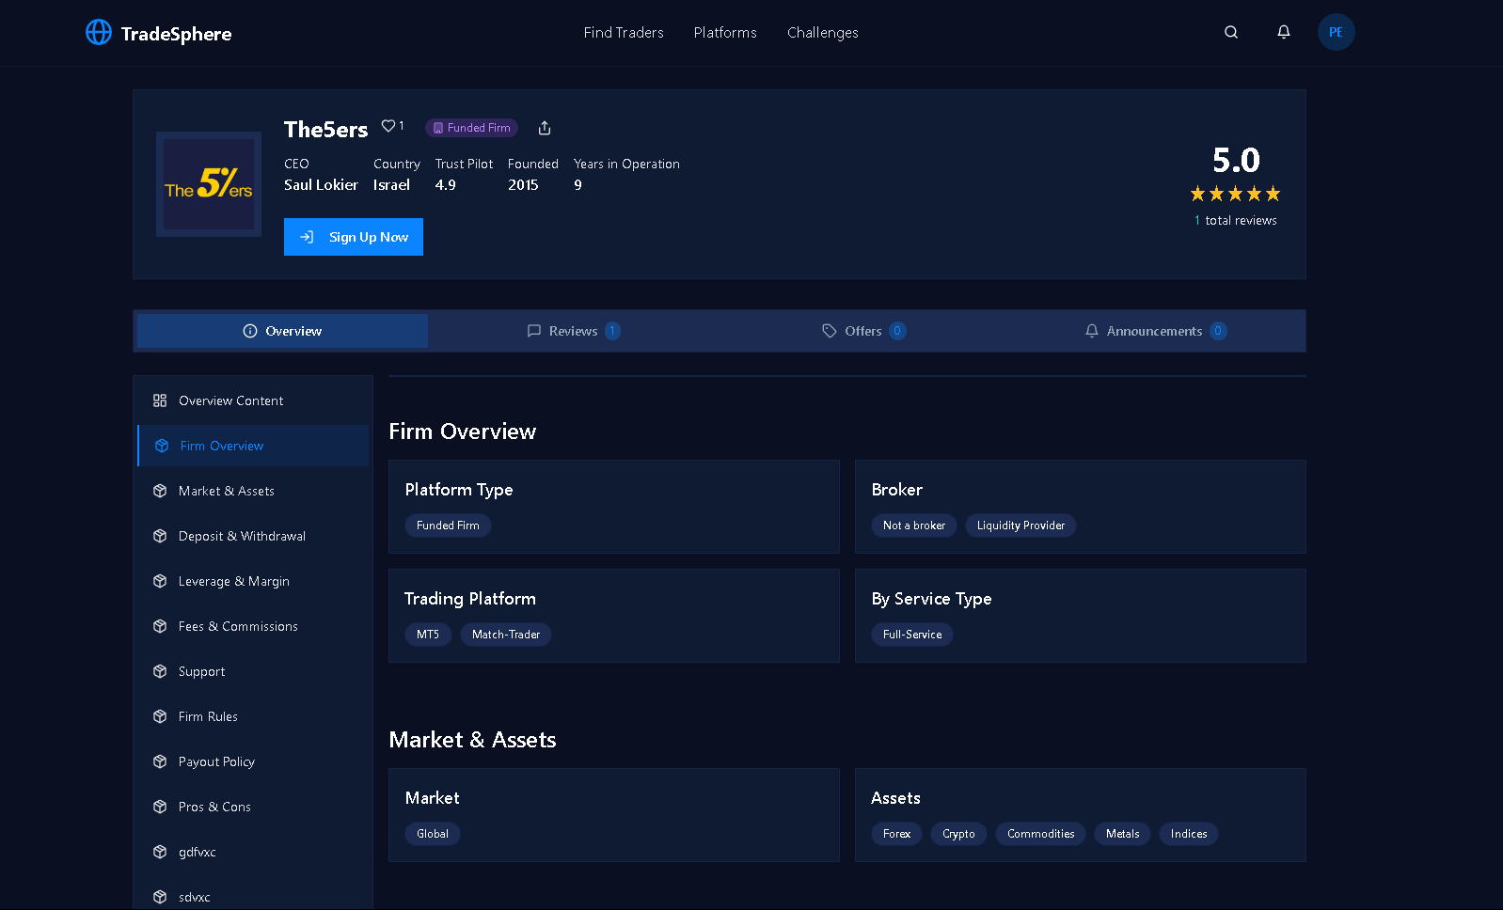Screen dimensions: 1503x910
Task: Click the total reviews link
Action: point(1236,220)
